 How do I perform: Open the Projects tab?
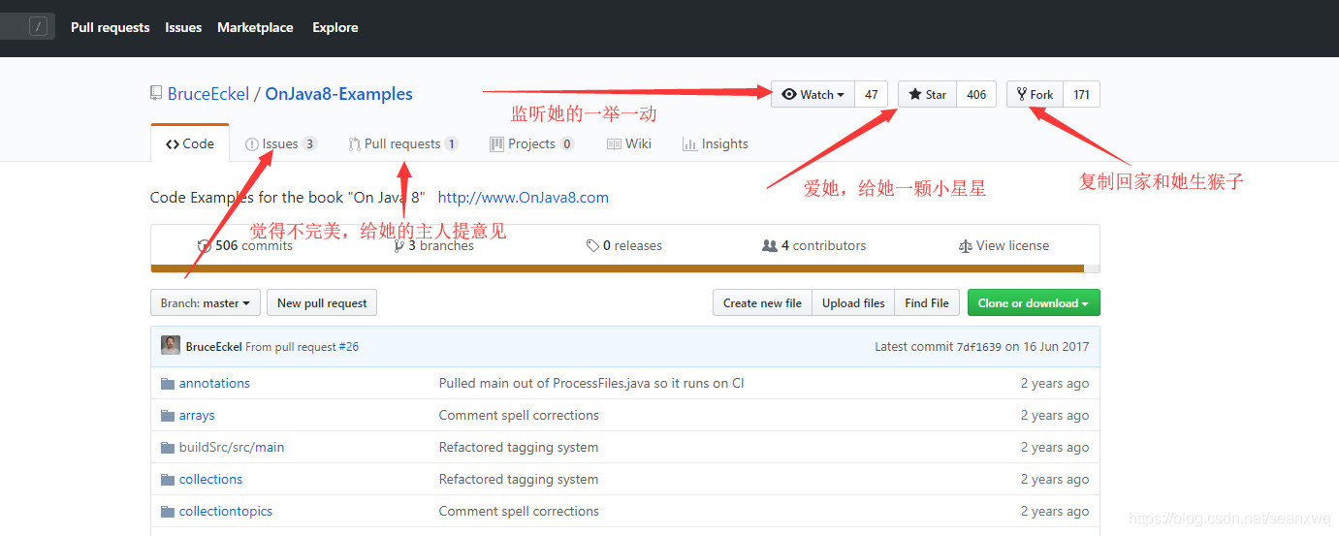click(532, 143)
